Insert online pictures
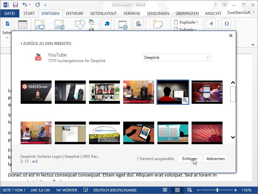Viewport: 258px width, 194px height. click(60, 25)
